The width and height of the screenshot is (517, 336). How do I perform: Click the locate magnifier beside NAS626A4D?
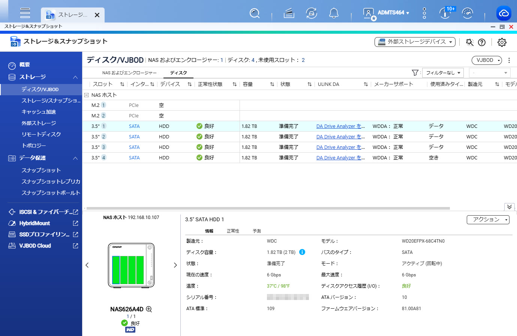pyautogui.click(x=149, y=309)
